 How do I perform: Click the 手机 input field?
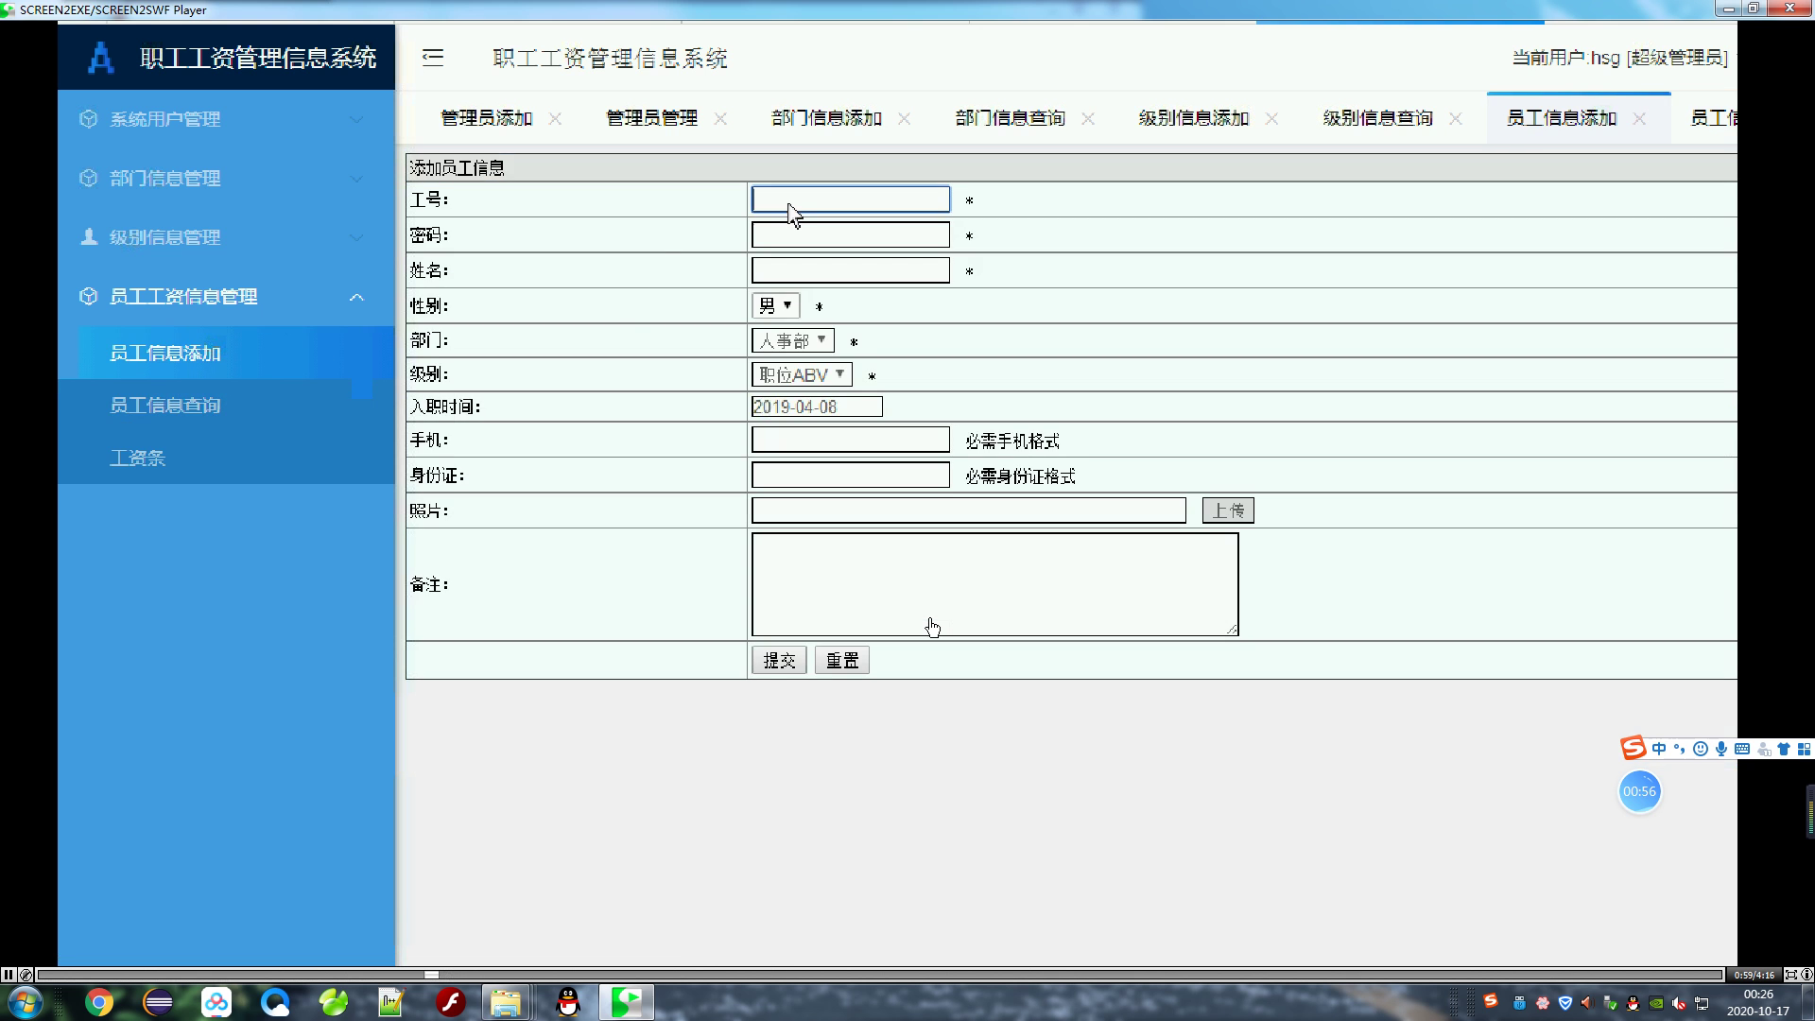[x=851, y=440]
